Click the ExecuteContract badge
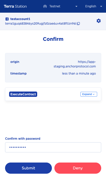Screen dimensions: 106x178 pos(23,94)
